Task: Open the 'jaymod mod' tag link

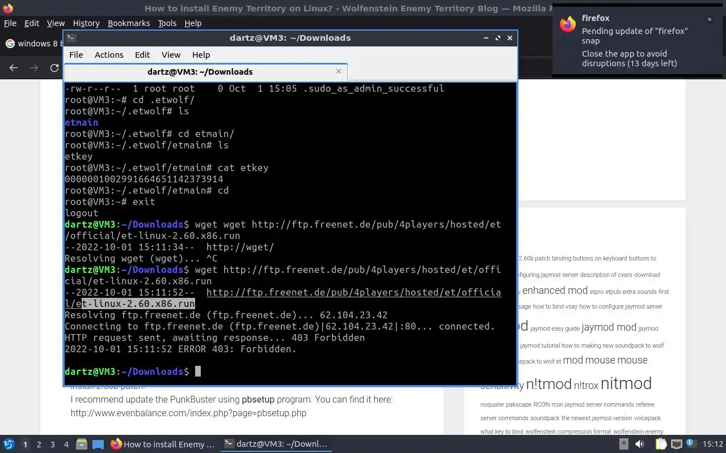Action: tap(609, 327)
